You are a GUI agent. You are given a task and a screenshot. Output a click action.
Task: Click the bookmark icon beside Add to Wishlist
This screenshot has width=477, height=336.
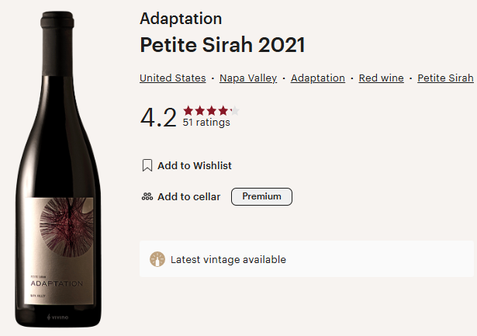pyautogui.click(x=147, y=165)
